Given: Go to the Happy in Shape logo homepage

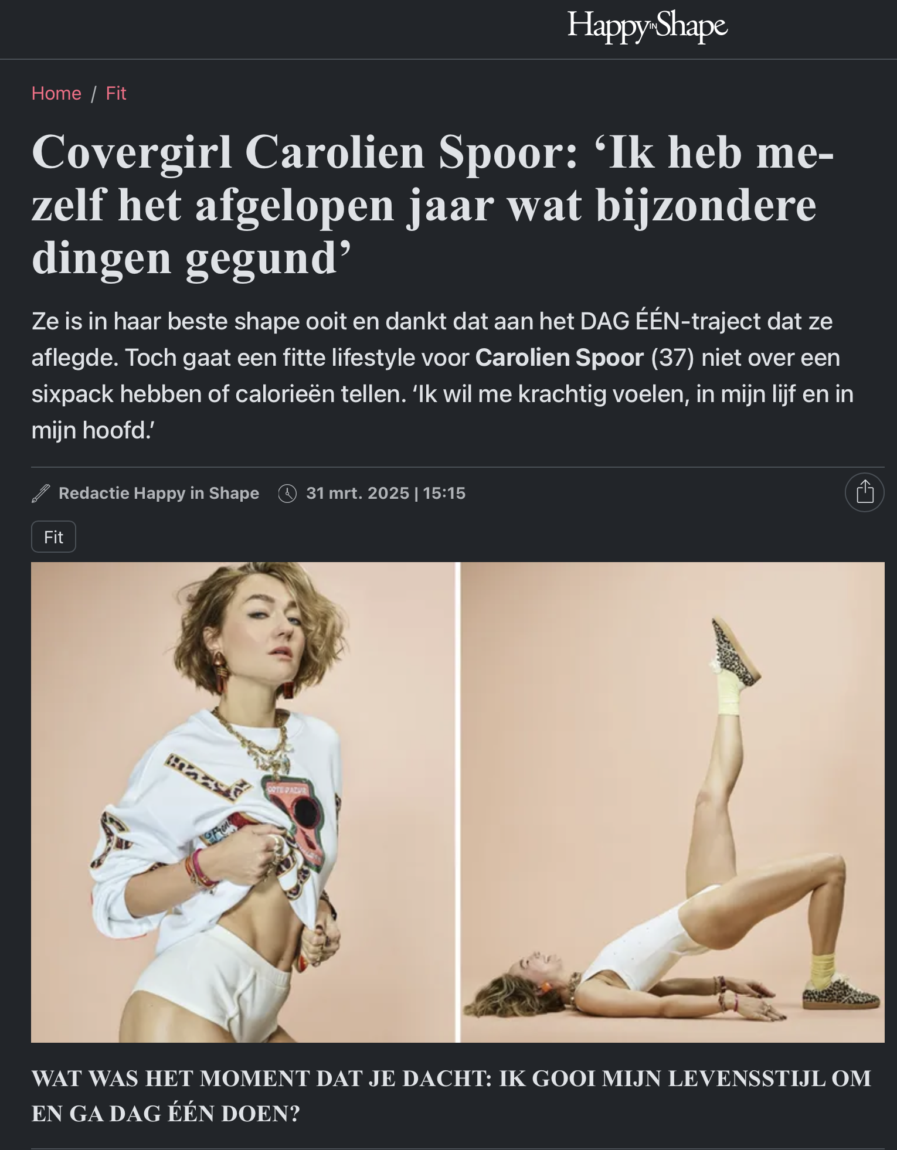Looking at the screenshot, I should click(x=647, y=27).
